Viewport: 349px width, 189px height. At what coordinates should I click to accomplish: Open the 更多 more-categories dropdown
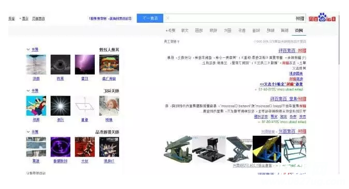[x=170, y=30]
